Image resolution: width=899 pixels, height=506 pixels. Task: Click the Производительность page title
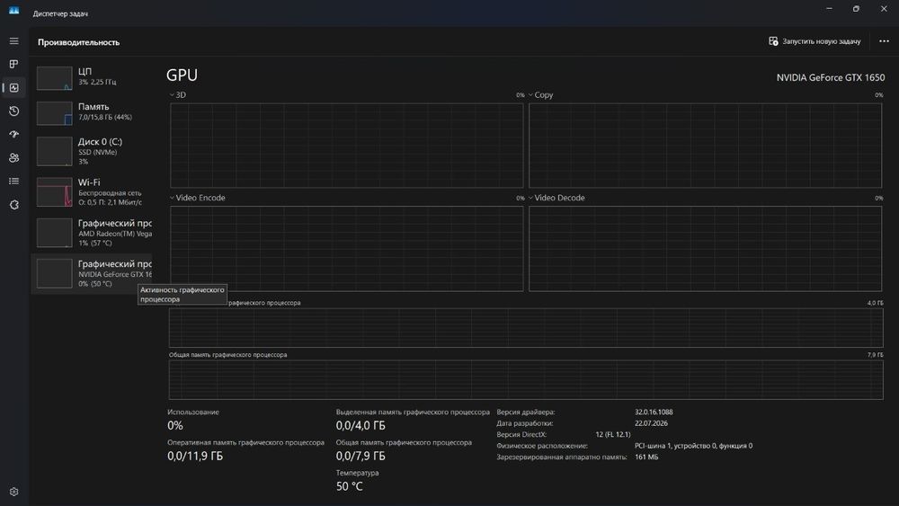tap(78, 42)
